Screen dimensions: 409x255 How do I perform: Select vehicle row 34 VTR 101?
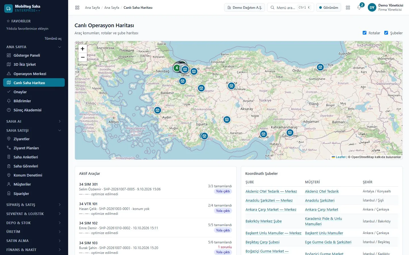pyautogui.click(x=155, y=209)
